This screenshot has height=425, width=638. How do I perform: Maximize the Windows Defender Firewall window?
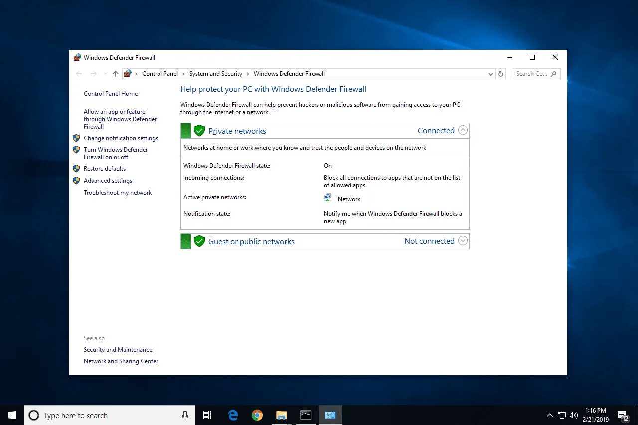(532, 57)
